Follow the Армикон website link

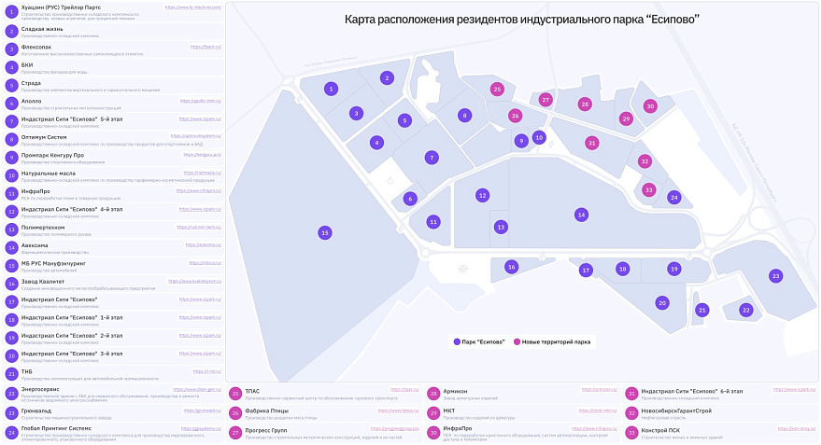[599, 390]
